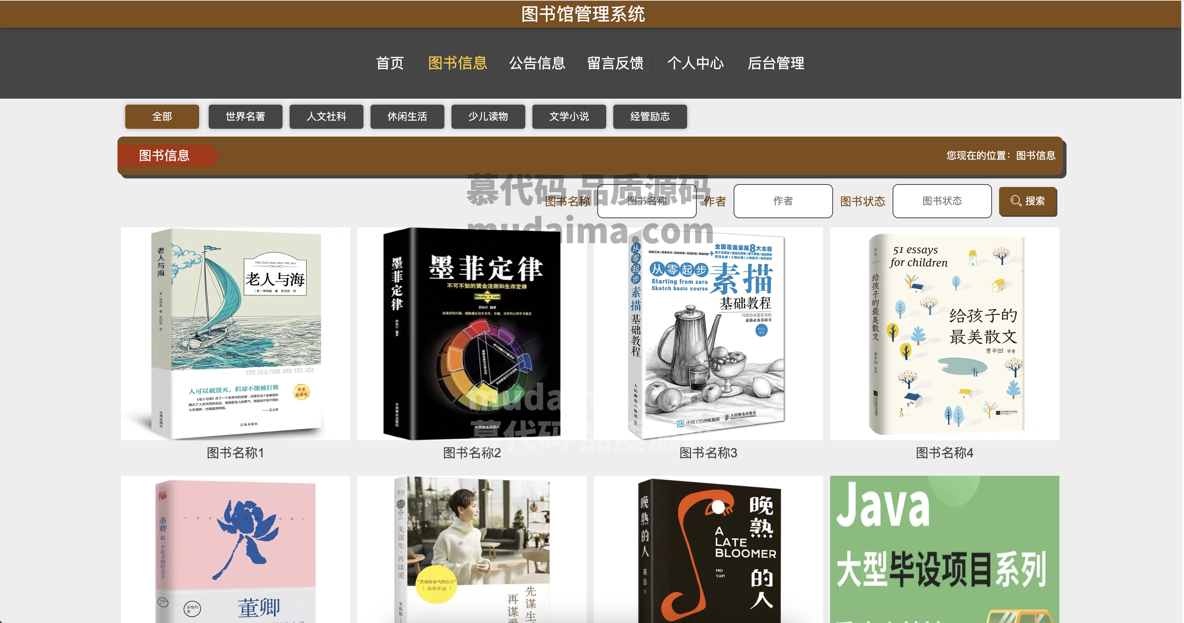Image resolution: width=1184 pixels, height=623 pixels.
Task: Focus the 作者 input field
Action: pyautogui.click(x=783, y=201)
